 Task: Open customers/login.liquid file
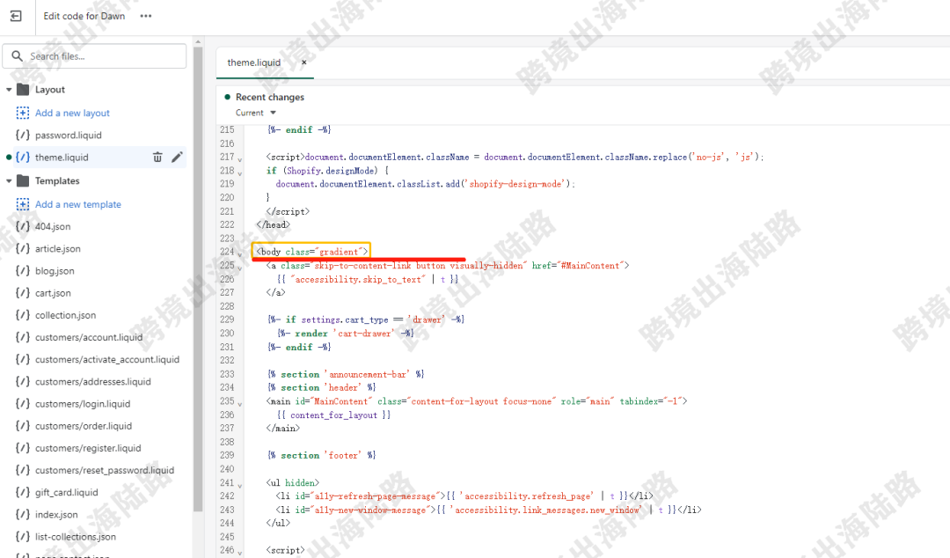[83, 404]
